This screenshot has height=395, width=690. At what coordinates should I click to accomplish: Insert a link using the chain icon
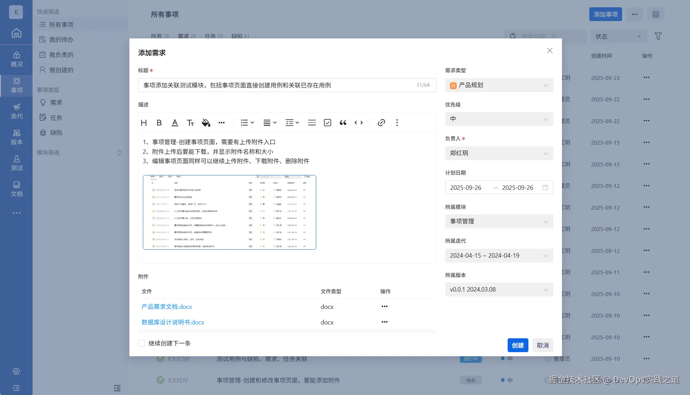tap(381, 123)
